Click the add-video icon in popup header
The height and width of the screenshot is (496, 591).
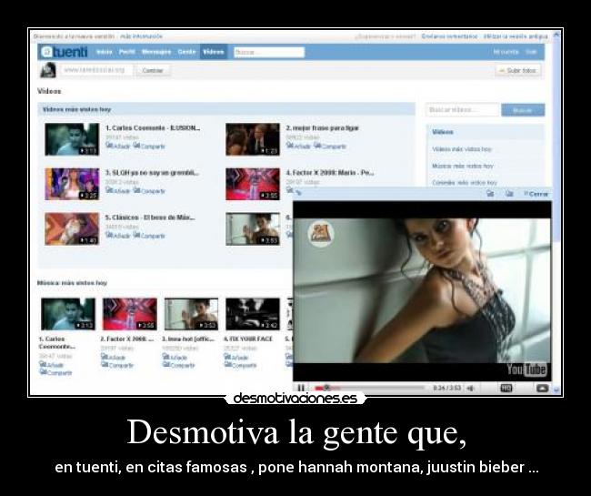[490, 194]
